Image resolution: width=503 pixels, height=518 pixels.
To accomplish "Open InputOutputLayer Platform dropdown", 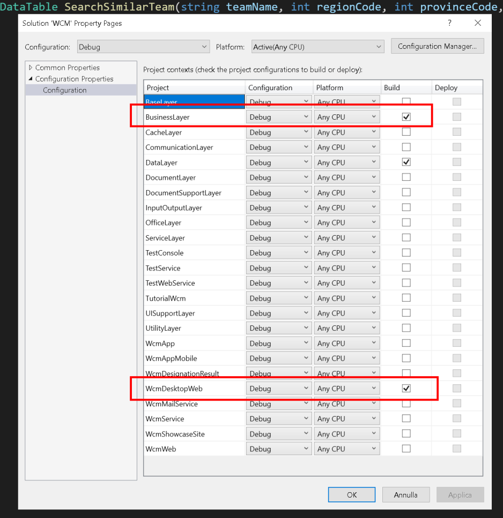I will tap(346, 207).
